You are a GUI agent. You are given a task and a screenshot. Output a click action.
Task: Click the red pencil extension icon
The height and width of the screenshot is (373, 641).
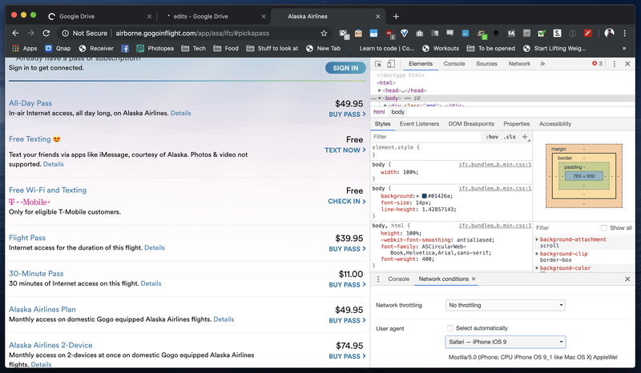(587, 33)
